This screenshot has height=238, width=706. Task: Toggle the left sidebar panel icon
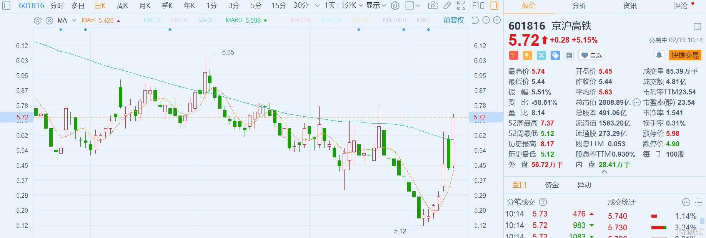[7, 6]
